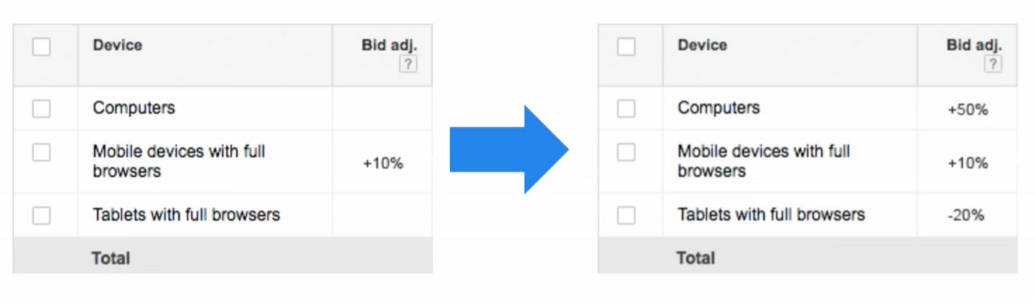Click the Device column header in right table
This screenshot has height=302, width=1035.
tap(702, 45)
